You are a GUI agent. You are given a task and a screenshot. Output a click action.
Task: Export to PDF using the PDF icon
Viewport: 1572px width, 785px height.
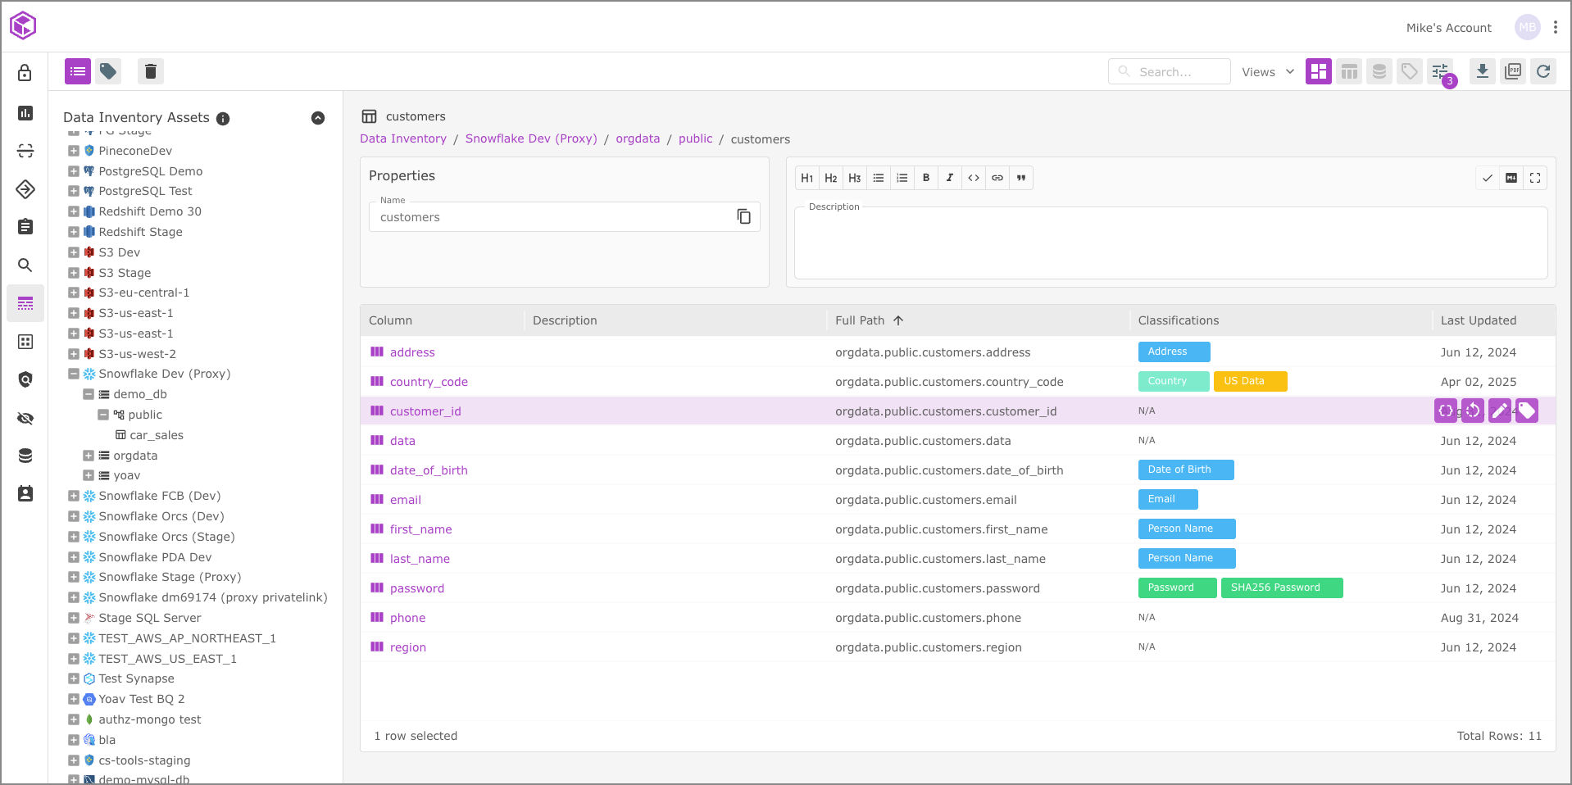[x=1513, y=71]
